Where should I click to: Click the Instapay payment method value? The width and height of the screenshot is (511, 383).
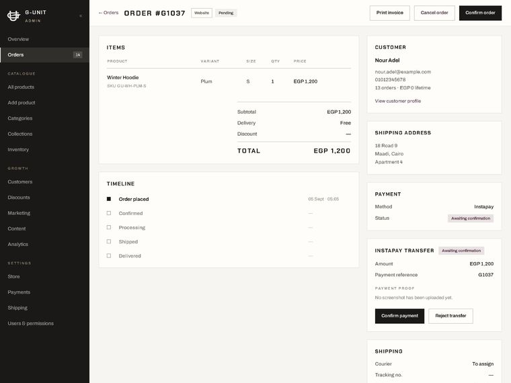pos(483,207)
